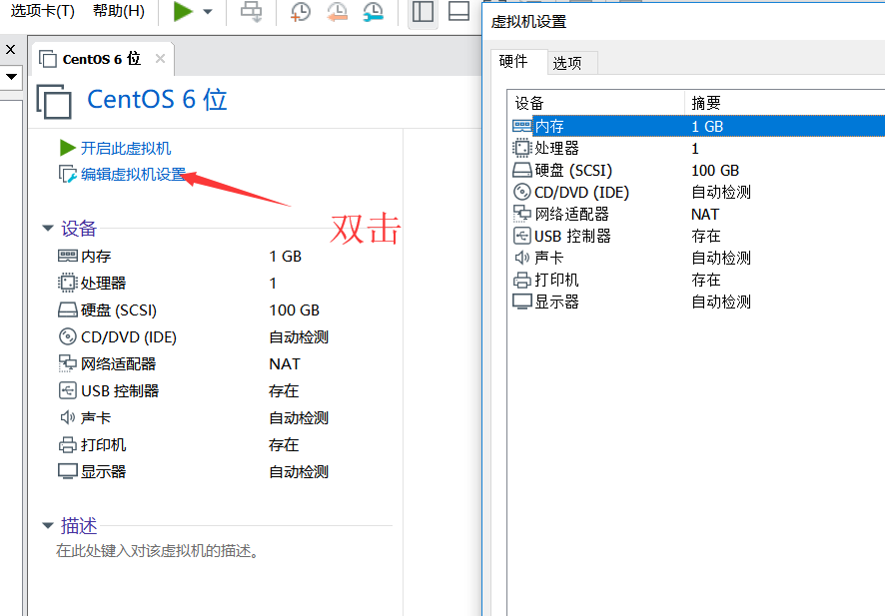Image resolution: width=885 pixels, height=616 pixels.
Task: Select the CentOS 6 位 tab
Action: coord(102,59)
